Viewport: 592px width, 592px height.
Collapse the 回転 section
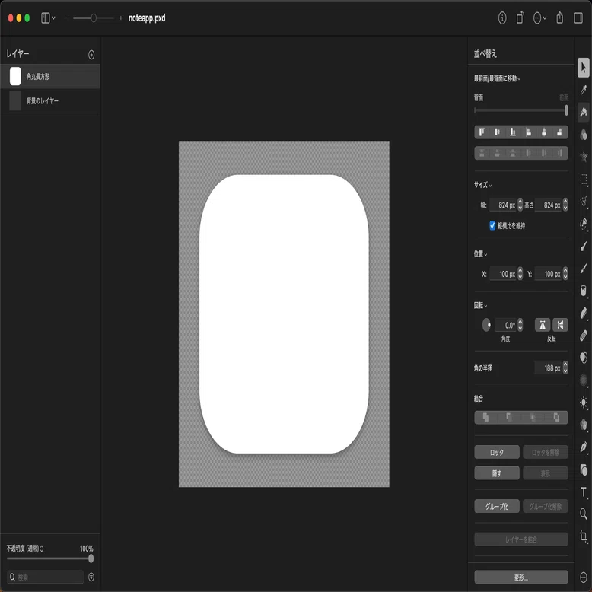(x=481, y=305)
